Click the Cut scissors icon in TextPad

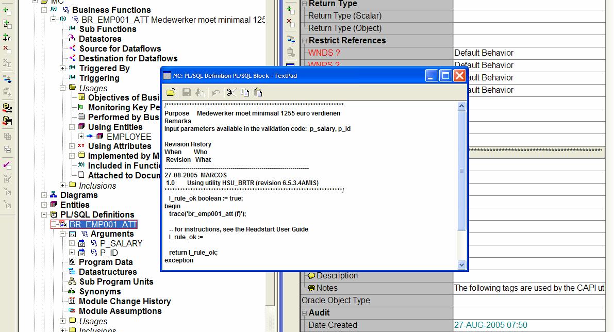pyautogui.click(x=231, y=92)
